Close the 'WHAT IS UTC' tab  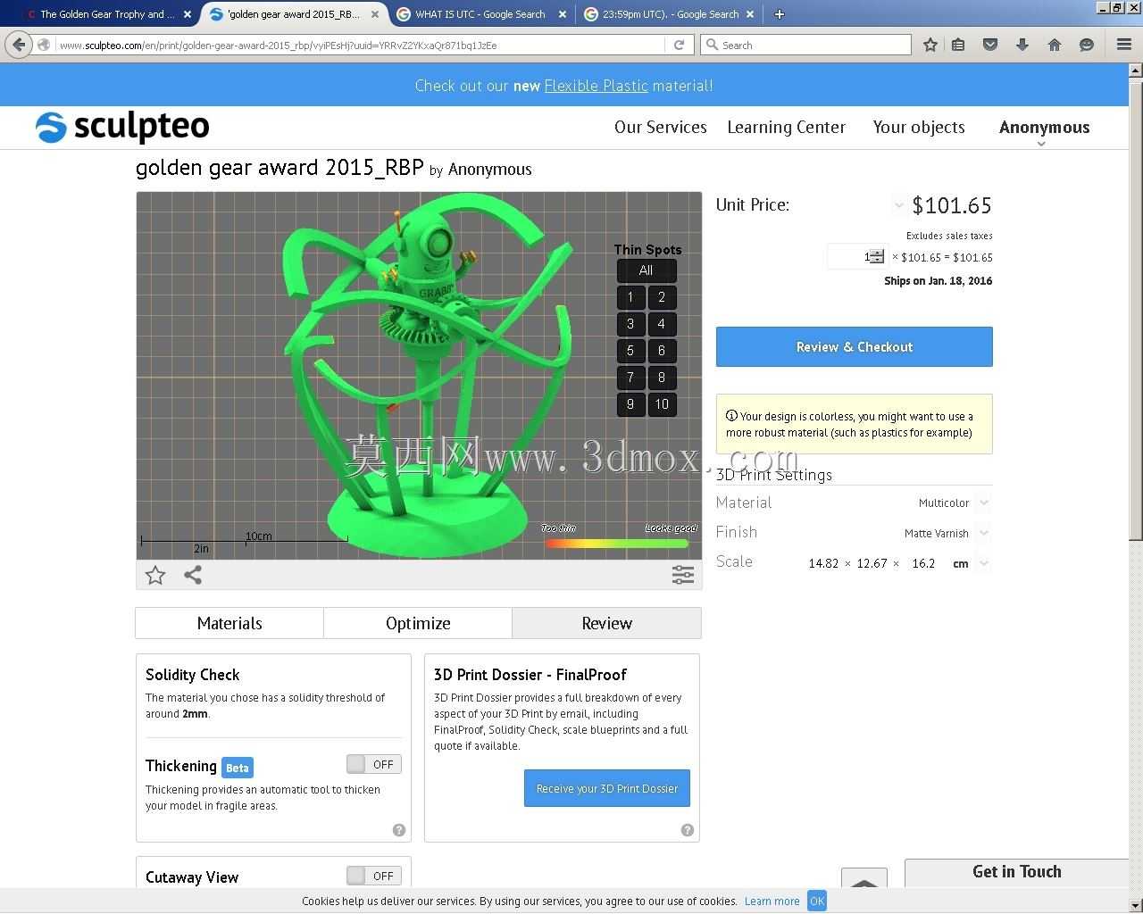pyautogui.click(x=562, y=14)
